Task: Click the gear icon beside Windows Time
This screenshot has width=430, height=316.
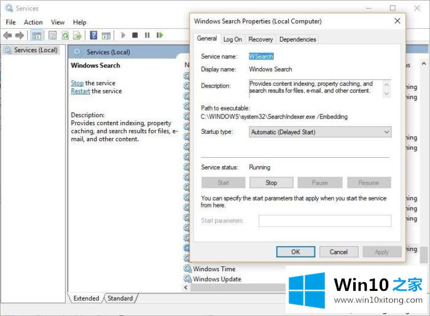Action: tap(187, 269)
